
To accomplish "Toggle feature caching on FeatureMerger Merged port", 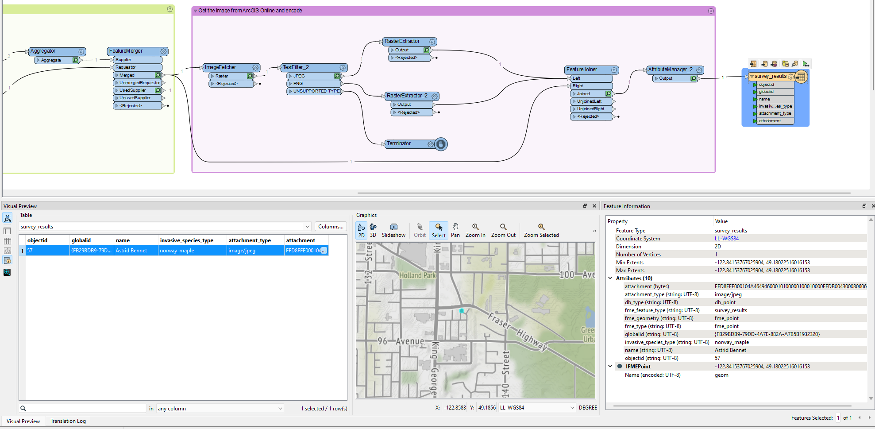I will (158, 75).
